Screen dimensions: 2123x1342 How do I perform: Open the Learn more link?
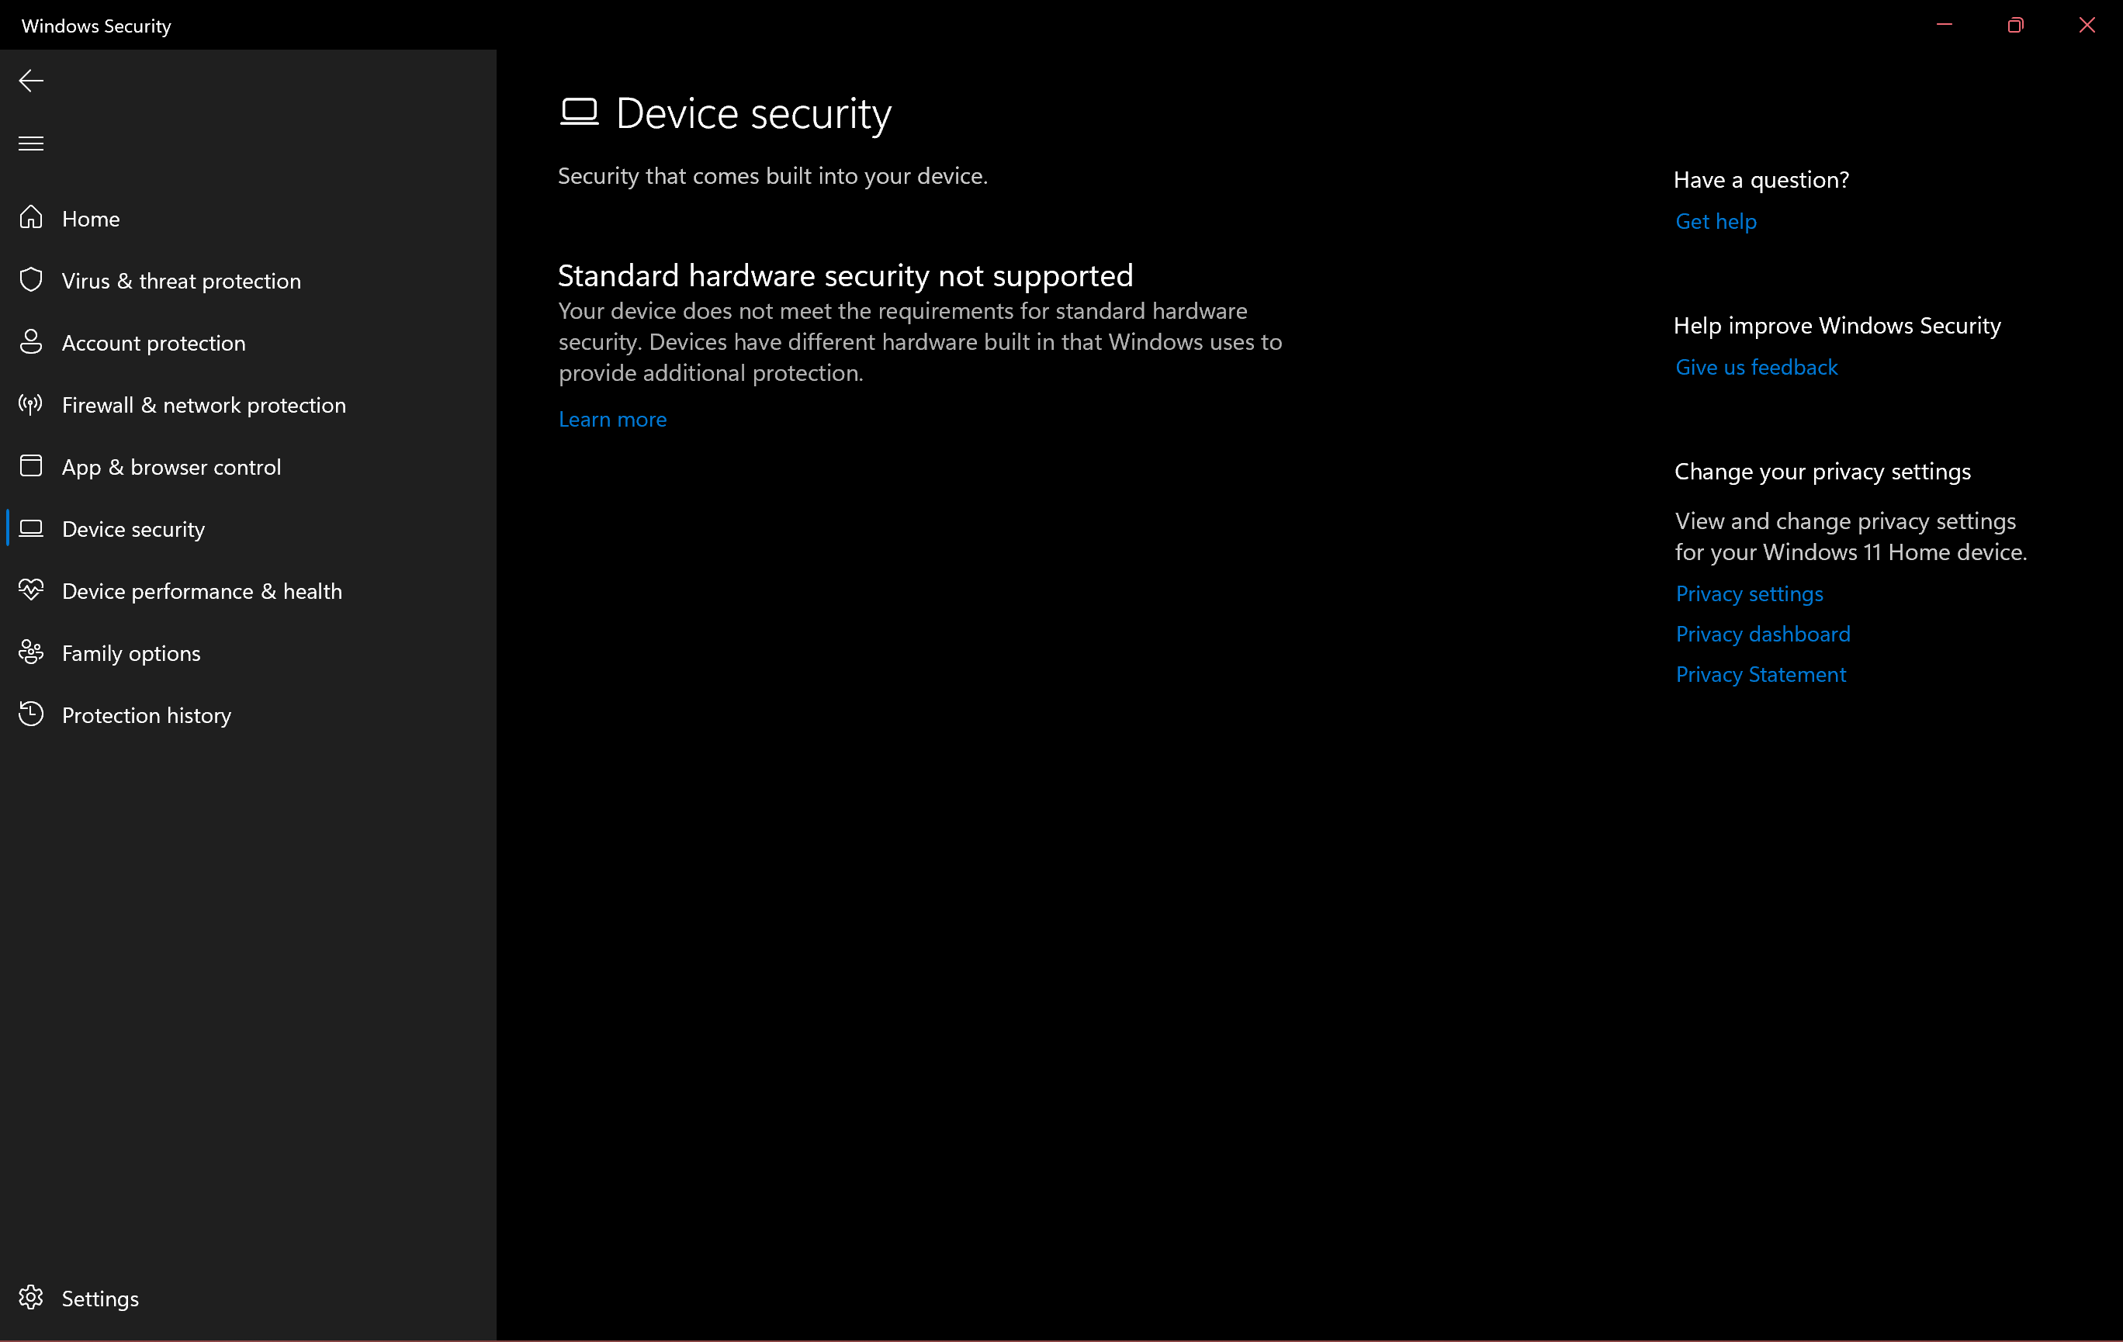[612, 419]
